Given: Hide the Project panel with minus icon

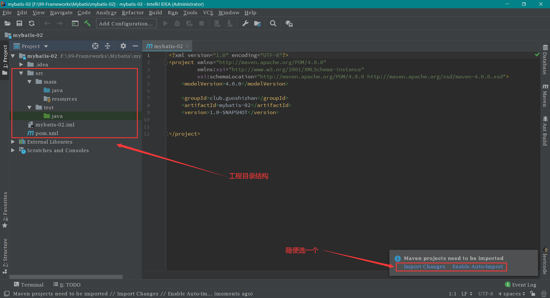Looking at the screenshot, I should pos(135,46).
